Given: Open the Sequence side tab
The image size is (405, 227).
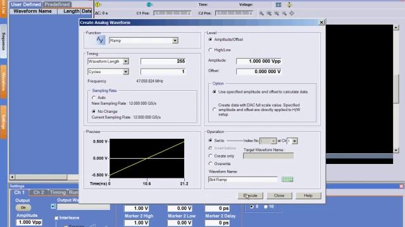Looking at the screenshot, I should point(3,41).
